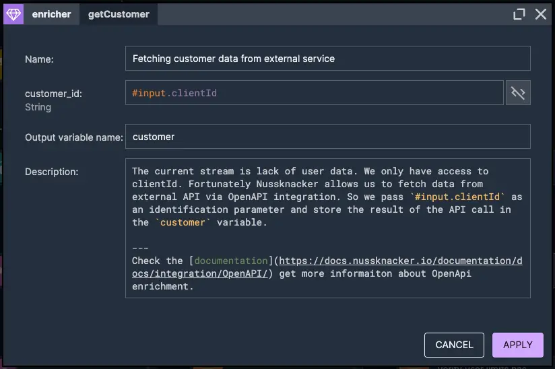Apply the node changes
Screen dimensions: 555x369
pos(518,345)
